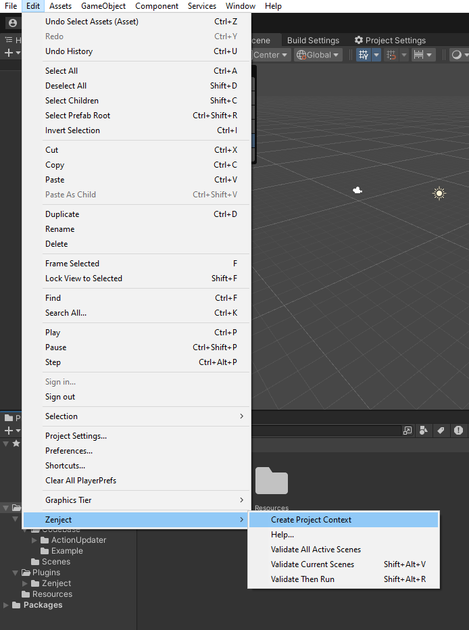This screenshot has width=469, height=630.
Task: Choose Select Prefab Root
Action: (x=137, y=116)
